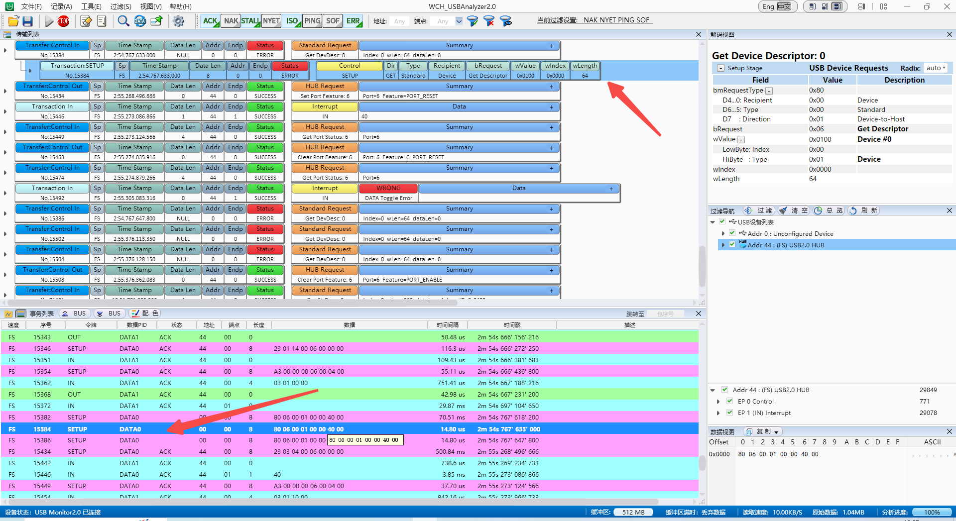Click the notepad with pencil toolbar icon
The image size is (956, 521).
click(x=86, y=21)
